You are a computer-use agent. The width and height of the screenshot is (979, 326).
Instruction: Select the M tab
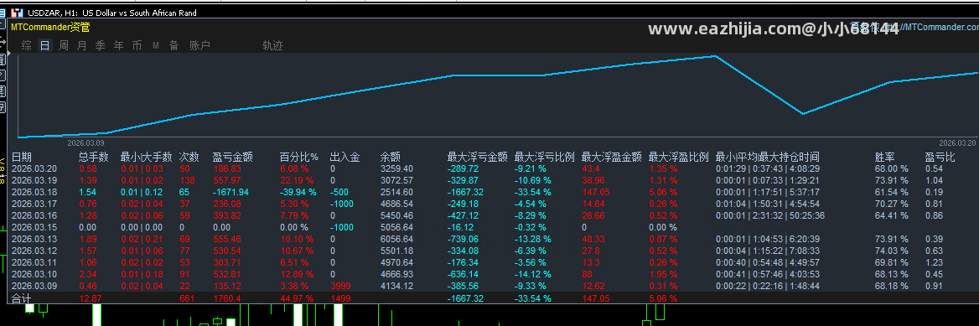coord(155,45)
